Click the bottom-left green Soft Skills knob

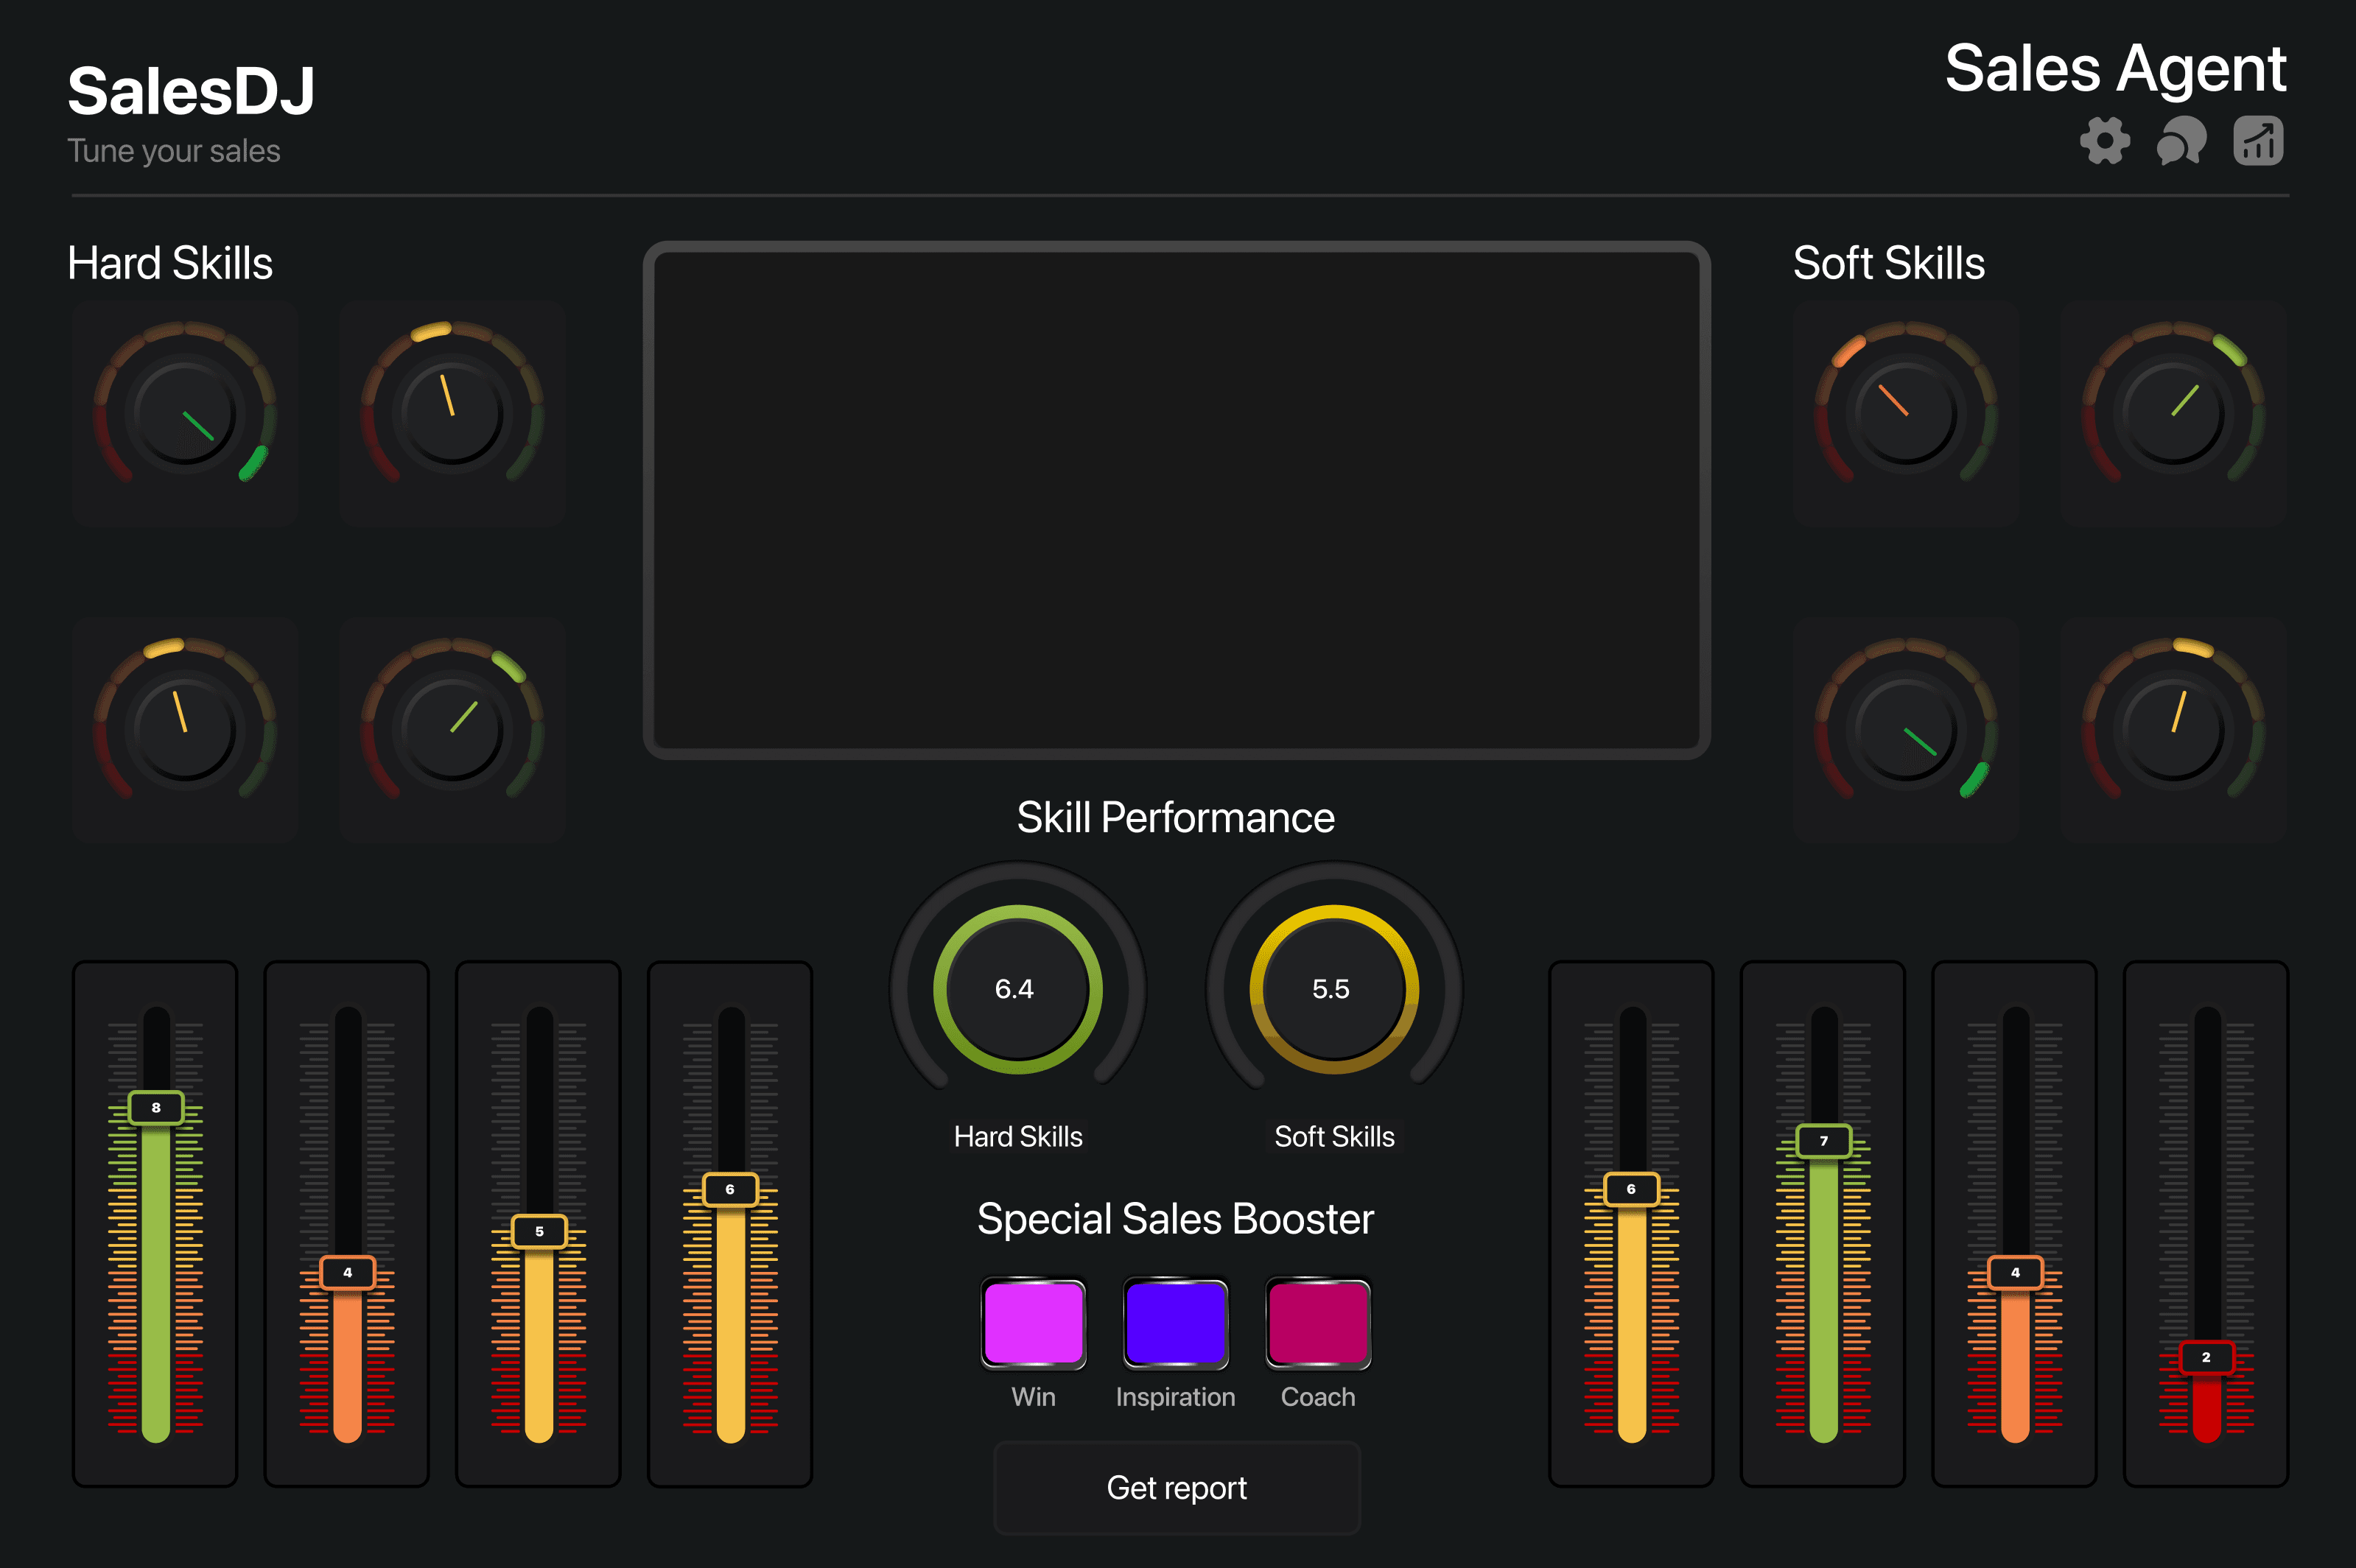pyautogui.click(x=1906, y=730)
